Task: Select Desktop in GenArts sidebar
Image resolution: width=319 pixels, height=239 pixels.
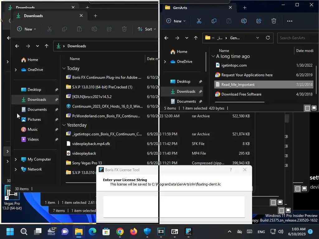Action: tap(183, 82)
